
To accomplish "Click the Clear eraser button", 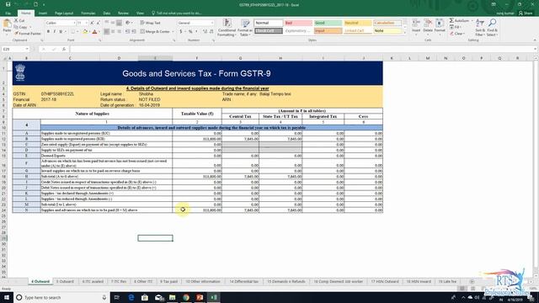I will tap(457, 34).
